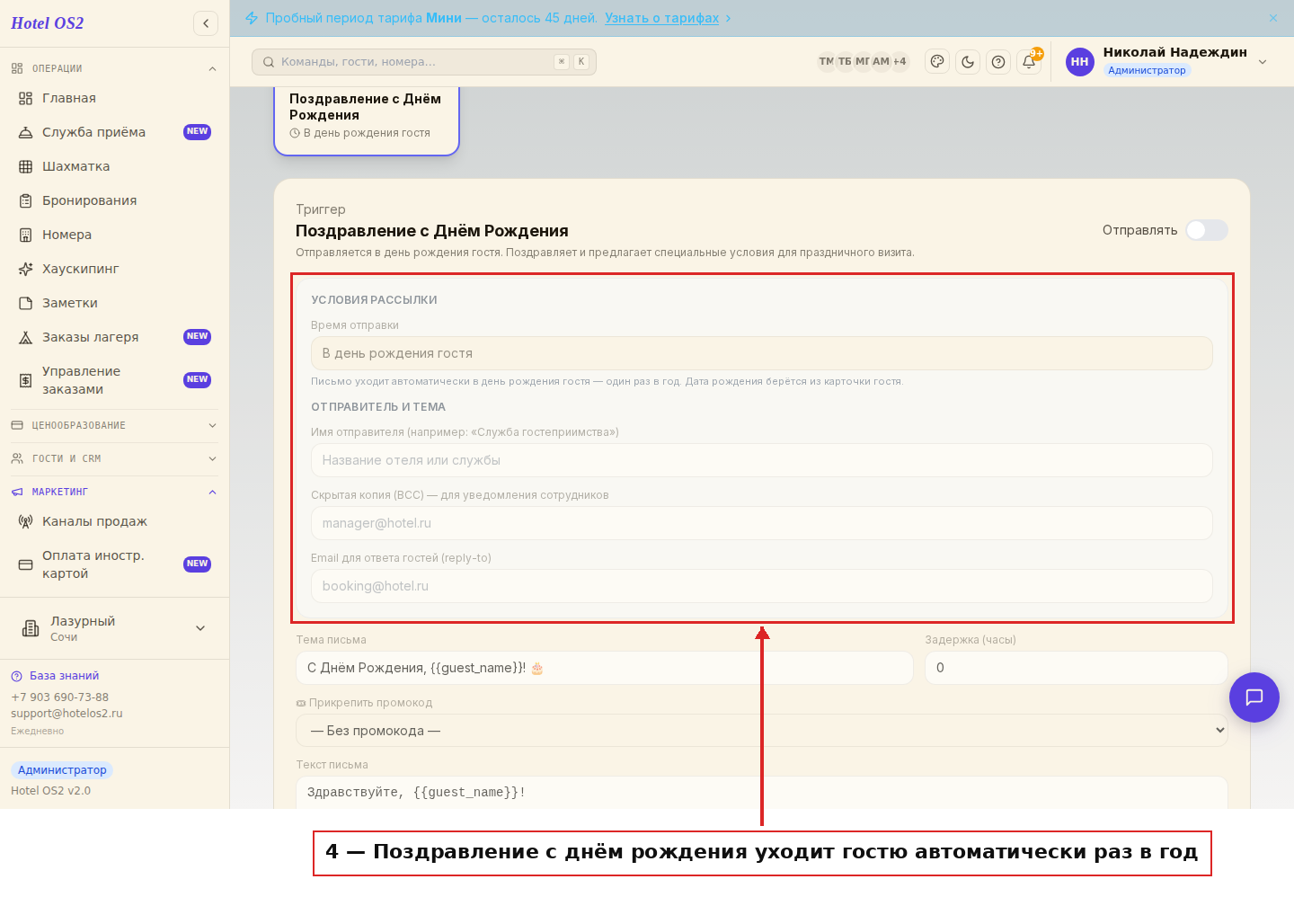Click the Администратор role badge in sidebar
This screenshot has height=897, width=1294.
[x=62, y=770]
